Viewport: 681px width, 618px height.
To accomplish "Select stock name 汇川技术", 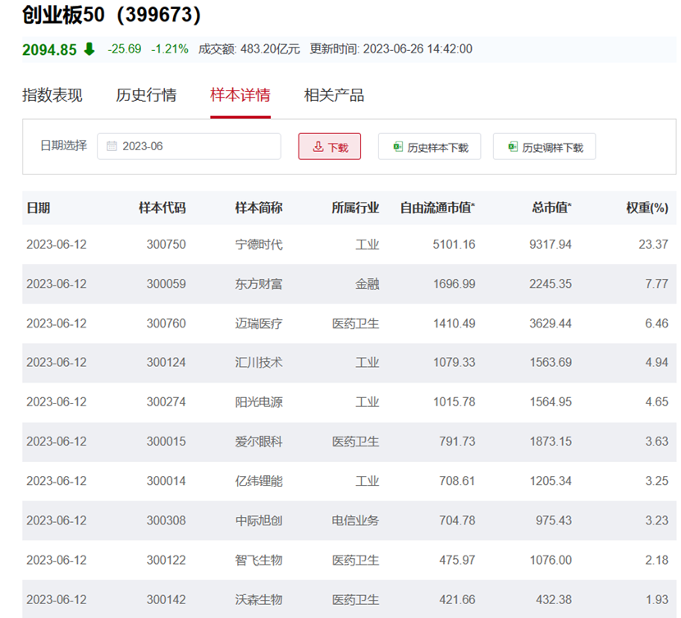I will (x=258, y=362).
